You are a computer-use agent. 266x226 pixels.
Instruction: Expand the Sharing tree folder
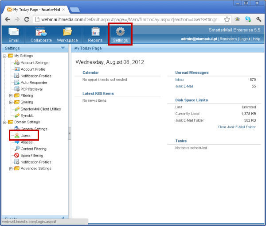click(11, 102)
